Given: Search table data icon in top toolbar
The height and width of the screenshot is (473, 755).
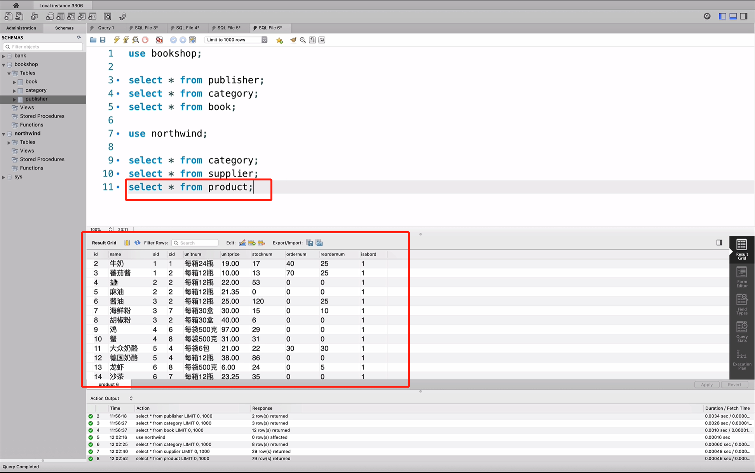Looking at the screenshot, I should click(108, 16).
